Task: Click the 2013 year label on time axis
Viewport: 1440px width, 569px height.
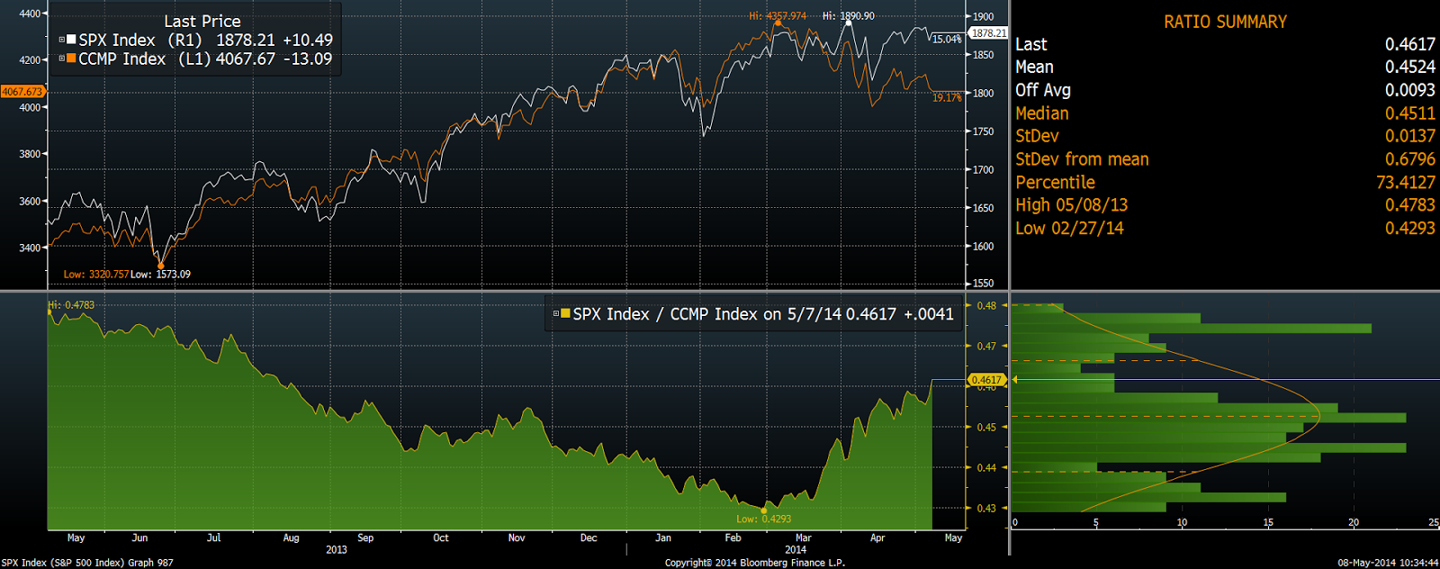Action: point(337,549)
